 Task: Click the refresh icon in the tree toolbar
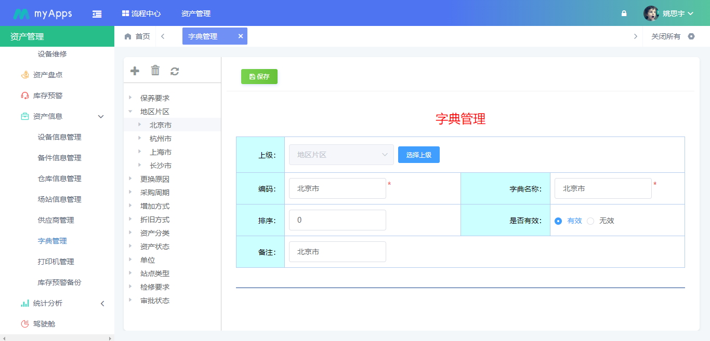[175, 70]
